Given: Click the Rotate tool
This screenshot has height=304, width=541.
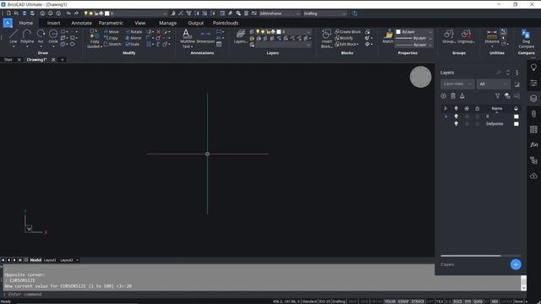Looking at the screenshot, I should (134, 32).
